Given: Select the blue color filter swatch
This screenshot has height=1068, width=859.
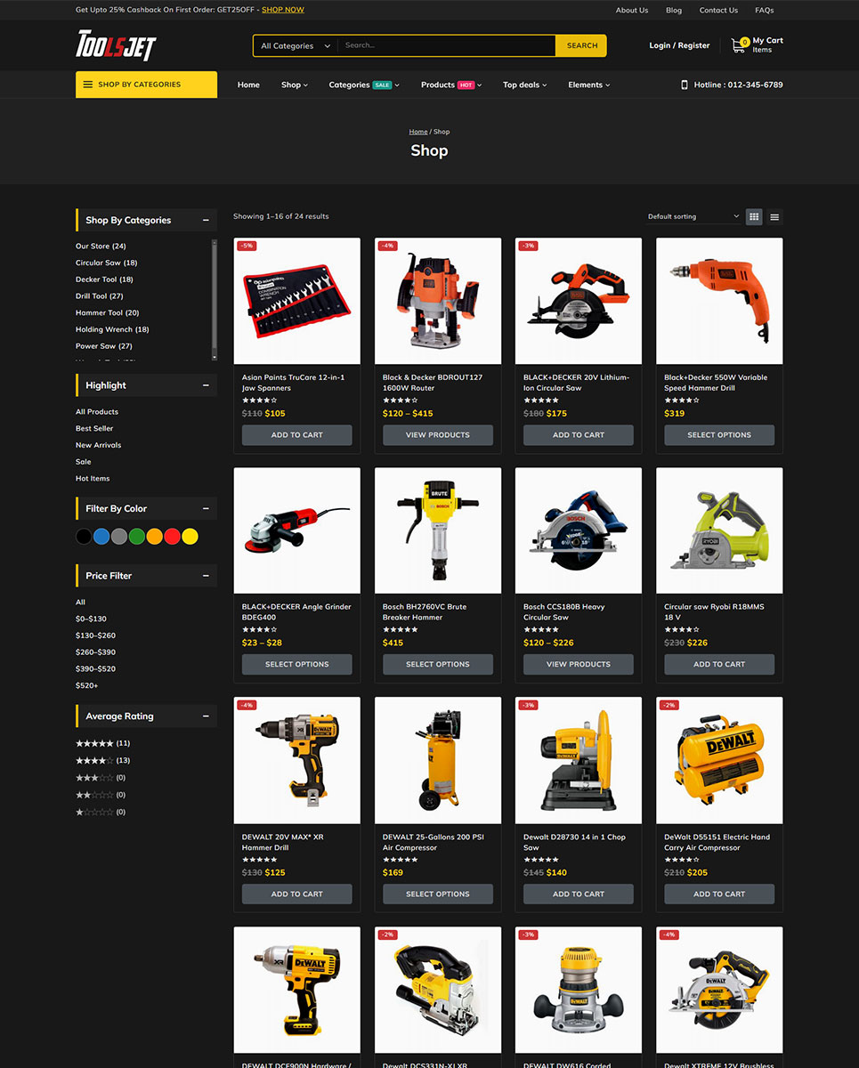Looking at the screenshot, I should (101, 536).
